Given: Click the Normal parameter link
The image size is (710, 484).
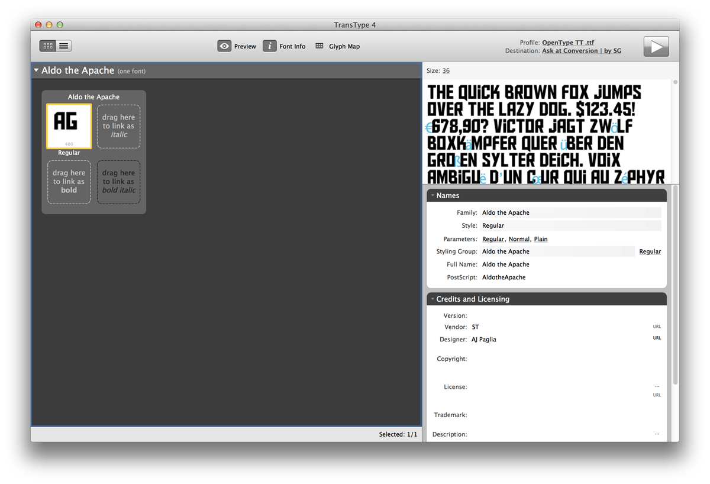Looking at the screenshot, I should click(x=519, y=239).
